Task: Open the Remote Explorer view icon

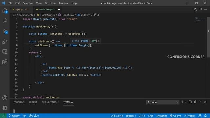Action: coord(5,52)
